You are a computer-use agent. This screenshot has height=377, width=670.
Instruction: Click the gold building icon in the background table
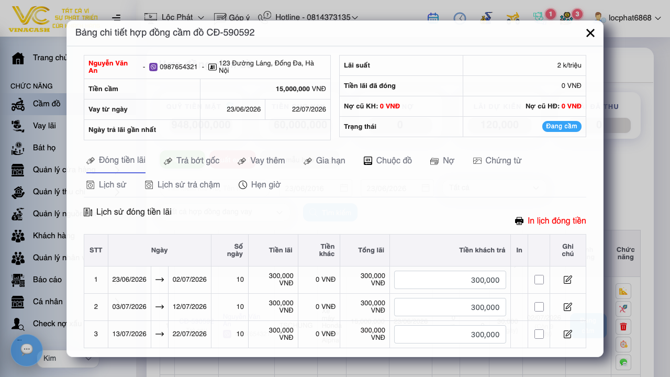[623, 291]
